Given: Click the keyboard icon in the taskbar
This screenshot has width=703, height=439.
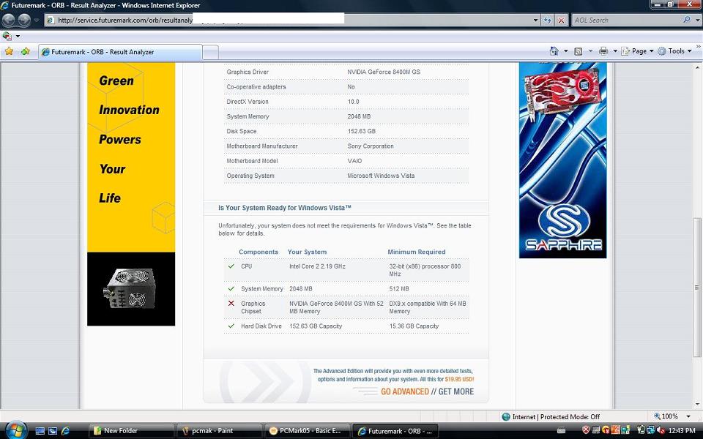Looking at the screenshot, I should (x=561, y=432).
